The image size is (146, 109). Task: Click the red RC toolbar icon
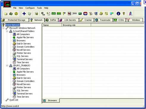(x=69, y=14)
